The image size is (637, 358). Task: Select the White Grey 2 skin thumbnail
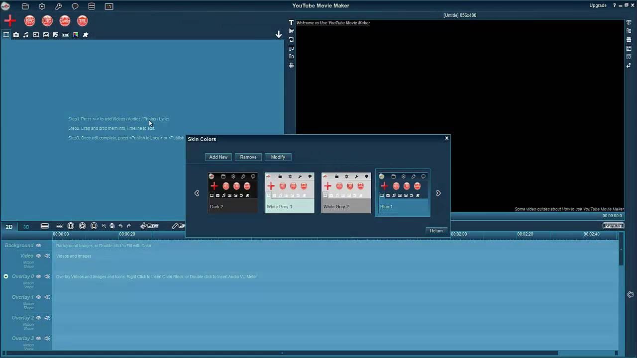point(346,193)
